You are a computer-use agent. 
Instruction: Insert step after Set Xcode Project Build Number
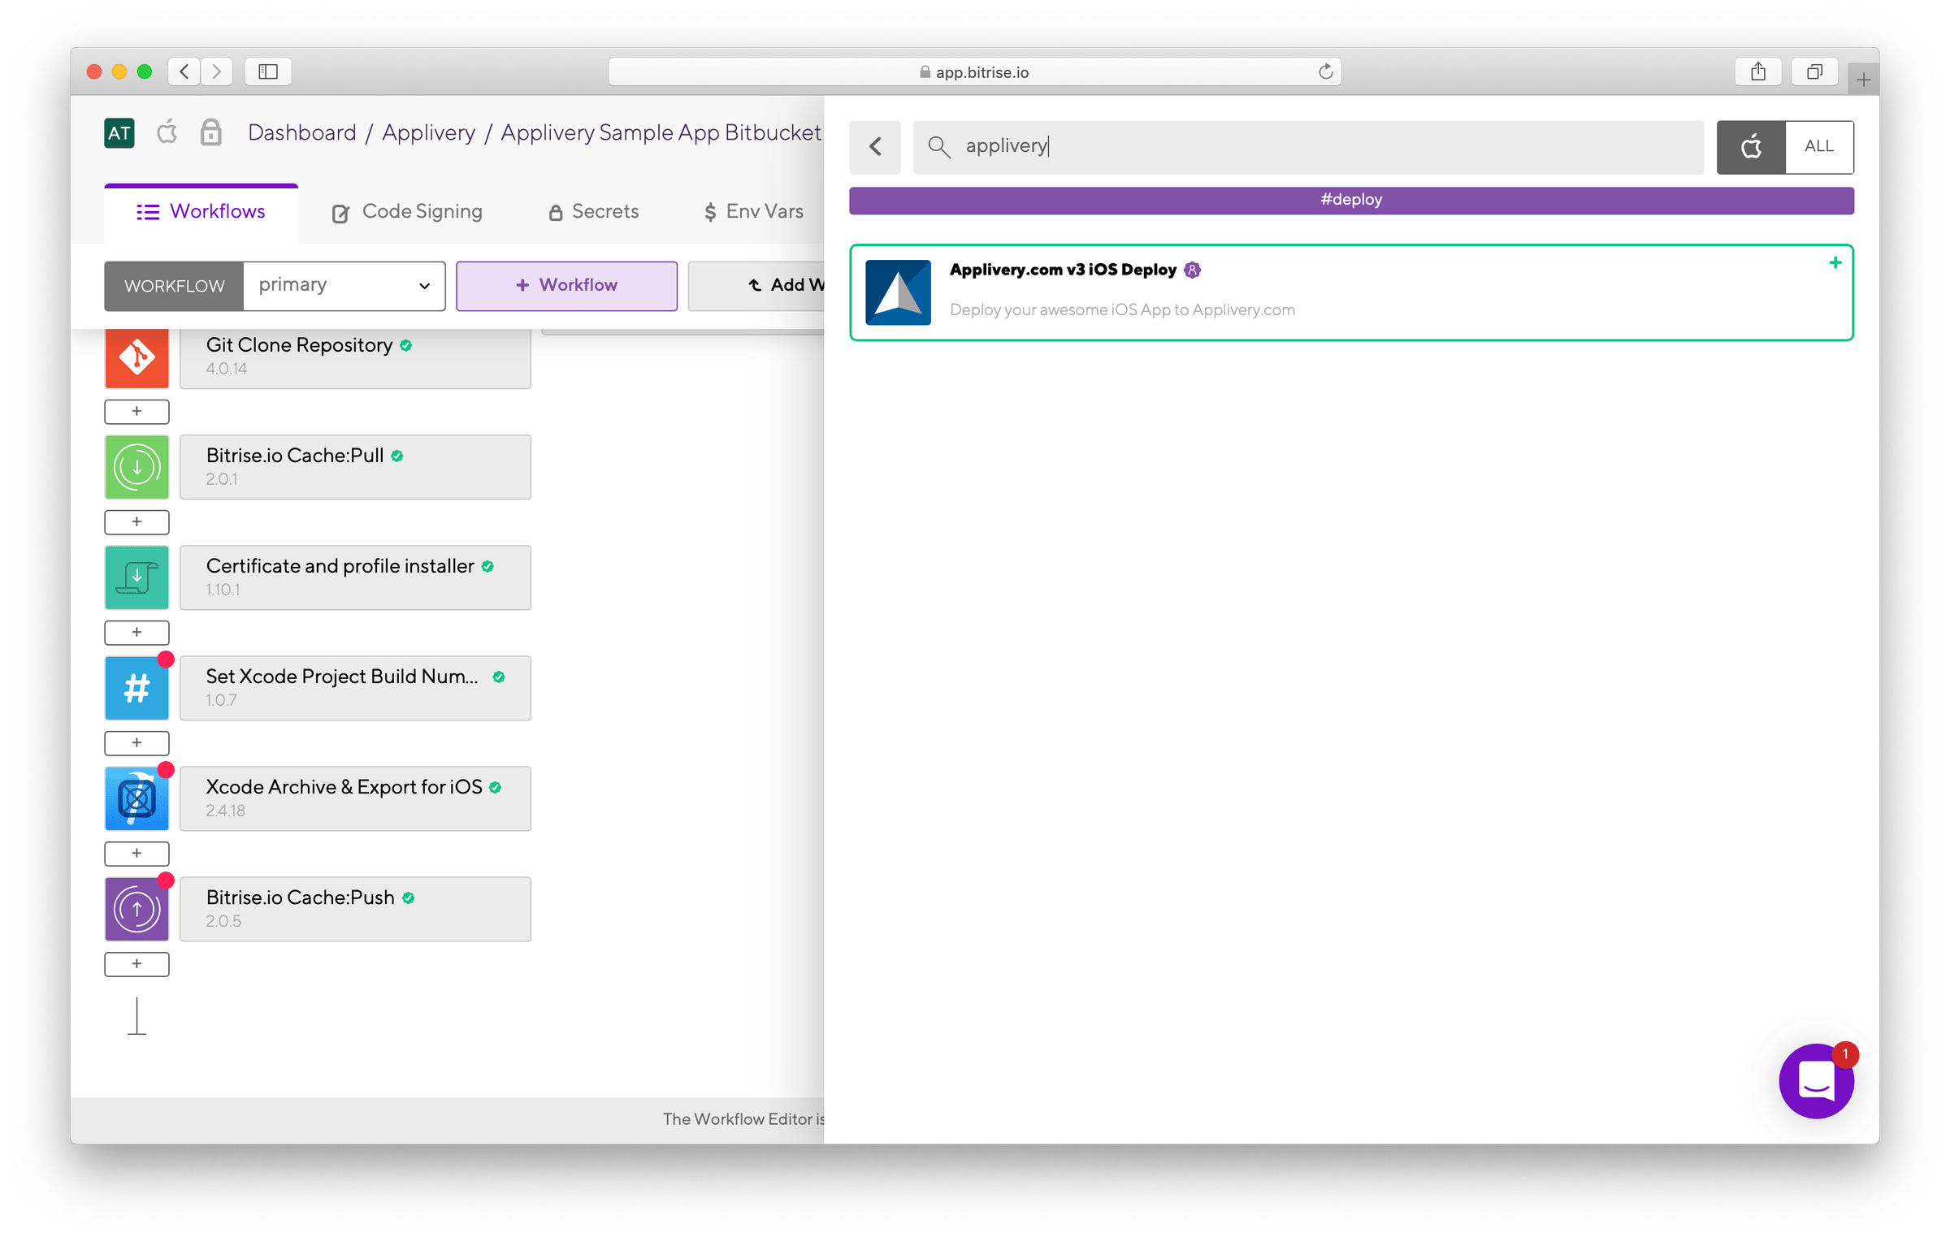coord(136,743)
